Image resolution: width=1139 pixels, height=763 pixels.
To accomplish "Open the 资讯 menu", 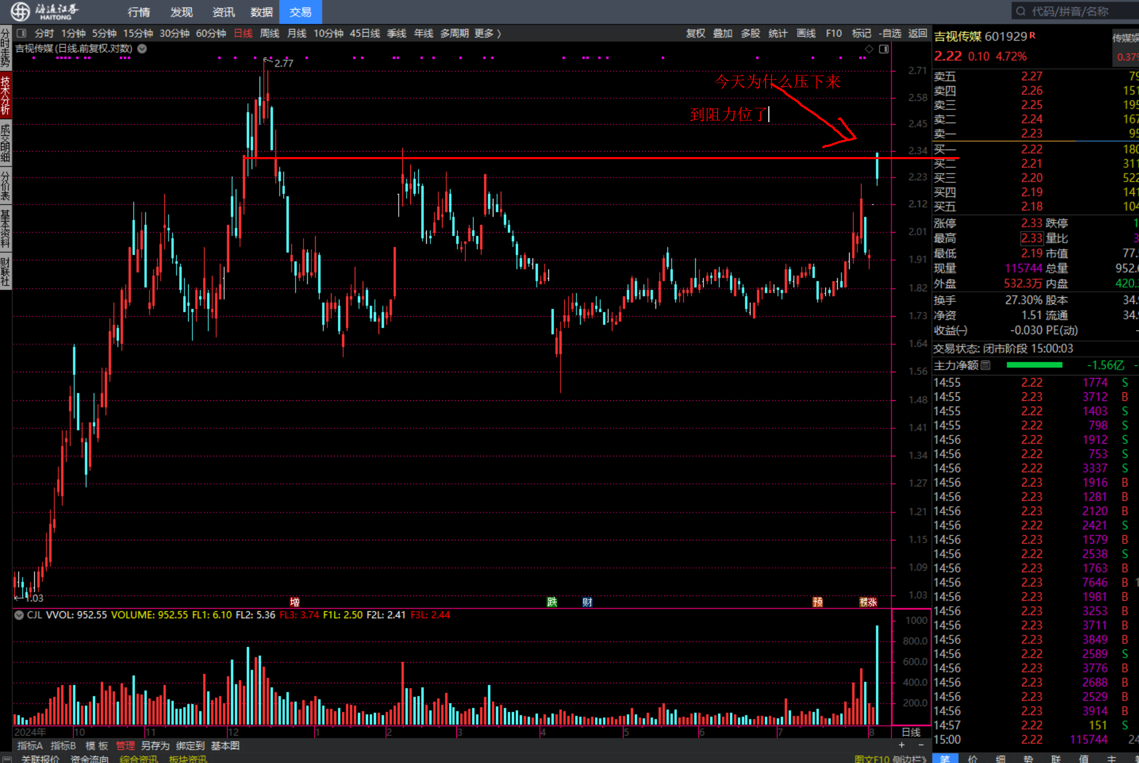I will [223, 12].
